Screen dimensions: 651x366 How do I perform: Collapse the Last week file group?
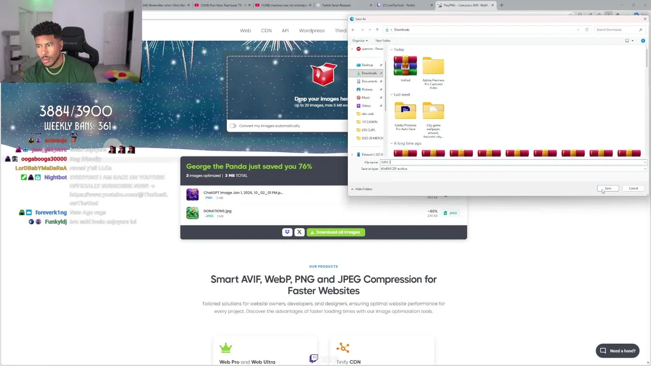(392, 95)
